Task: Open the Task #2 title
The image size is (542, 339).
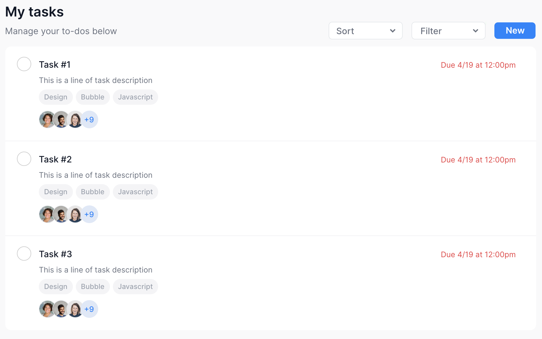Action: [x=55, y=159]
